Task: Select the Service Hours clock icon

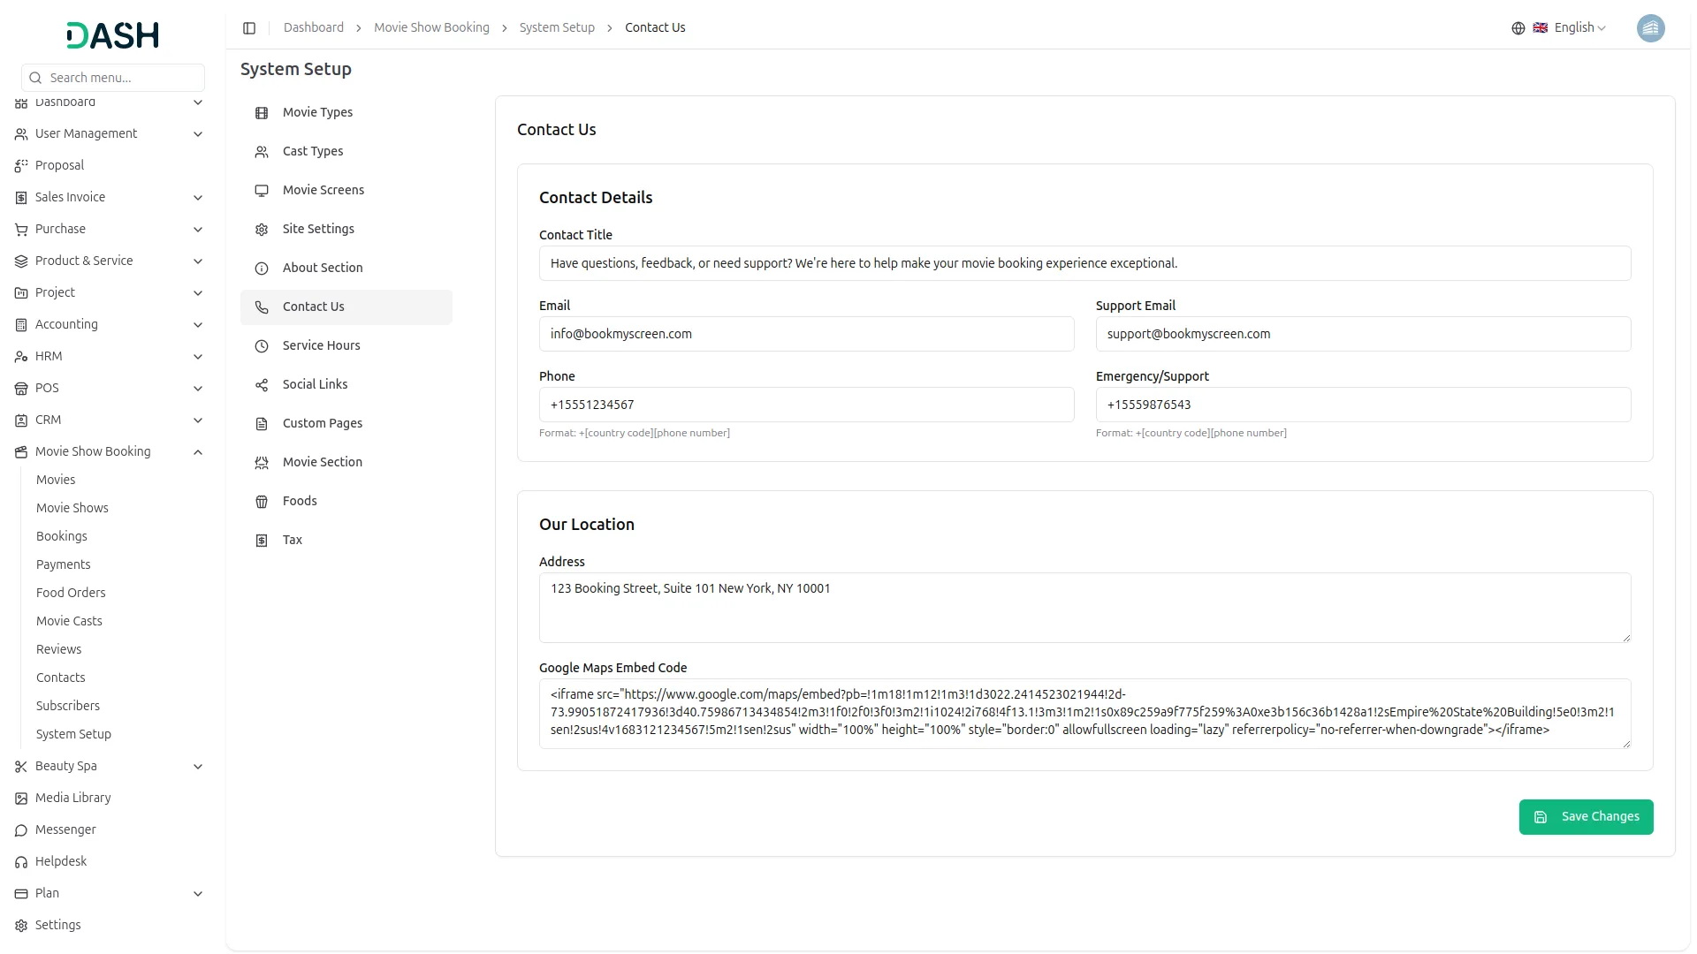Action: [261, 345]
